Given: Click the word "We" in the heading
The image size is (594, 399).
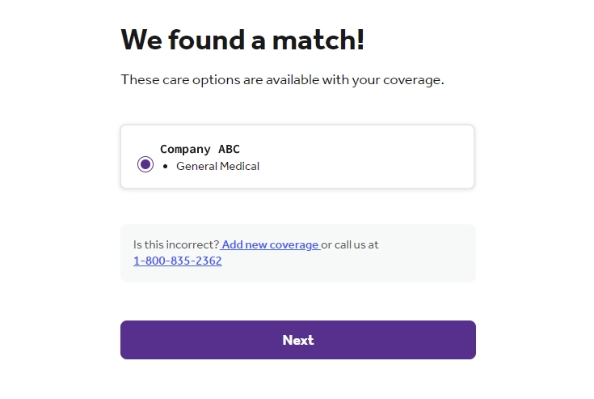Looking at the screenshot, I should (x=141, y=39).
